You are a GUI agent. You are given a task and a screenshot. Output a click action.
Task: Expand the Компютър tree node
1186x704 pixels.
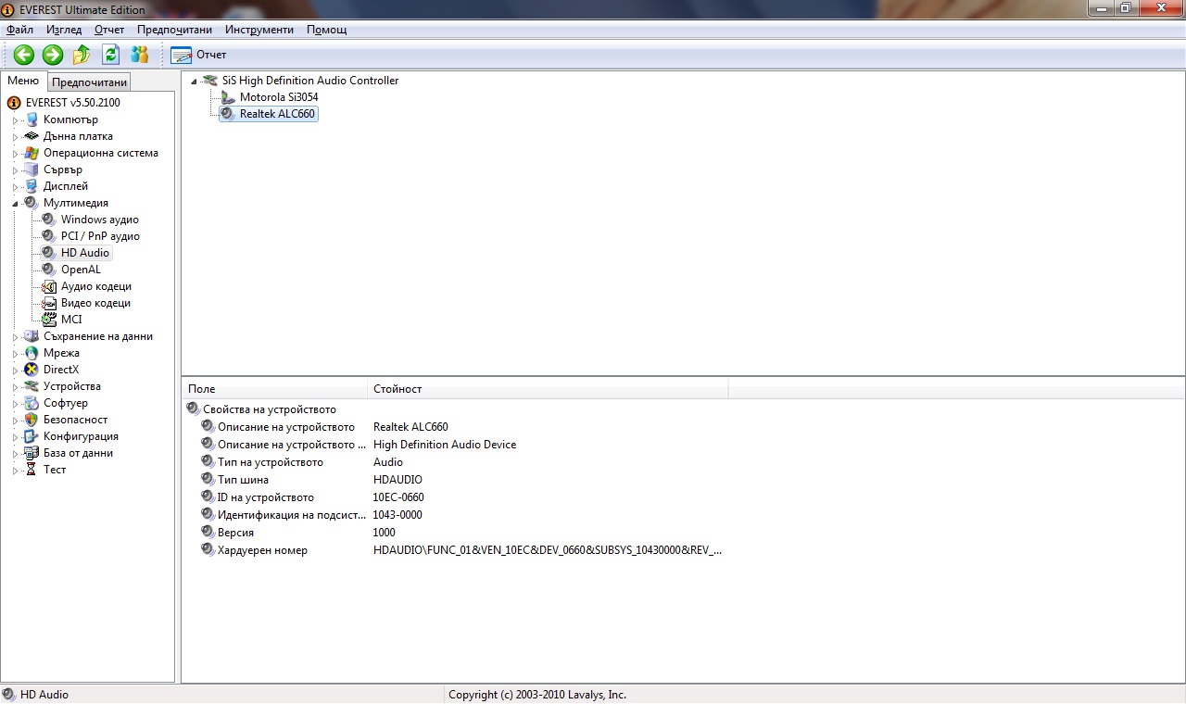coord(15,120)
